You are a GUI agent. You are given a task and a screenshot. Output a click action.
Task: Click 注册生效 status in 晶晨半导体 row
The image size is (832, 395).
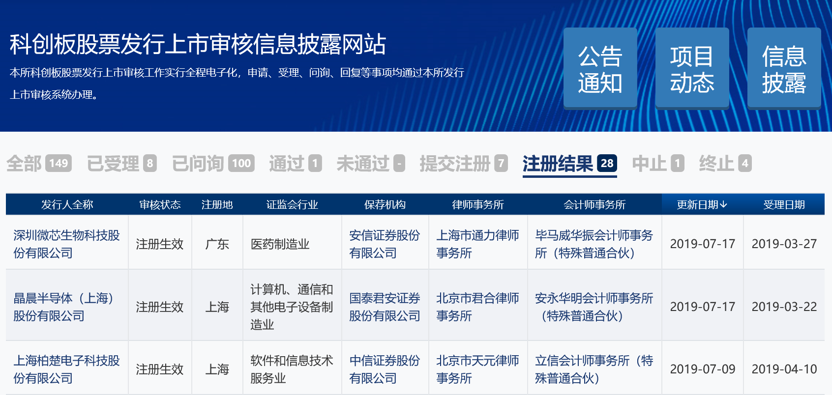[x=160, y=307]
